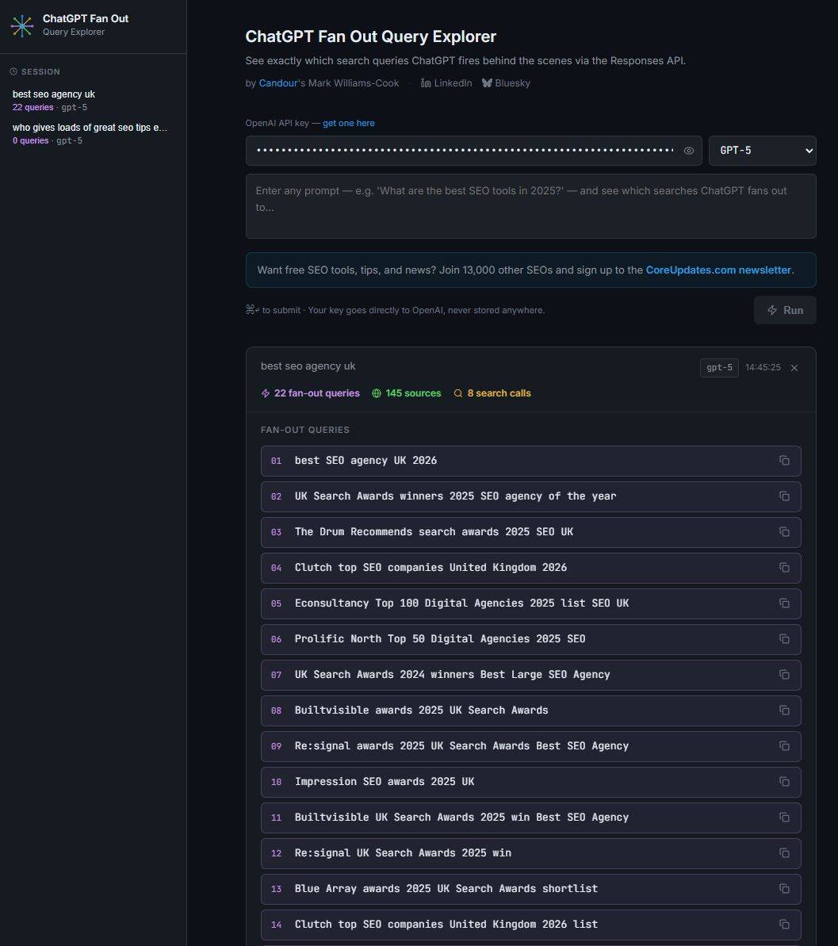
Task: Copy the 'best SEO agency UK 2026' query
Action: coord(784,461)
